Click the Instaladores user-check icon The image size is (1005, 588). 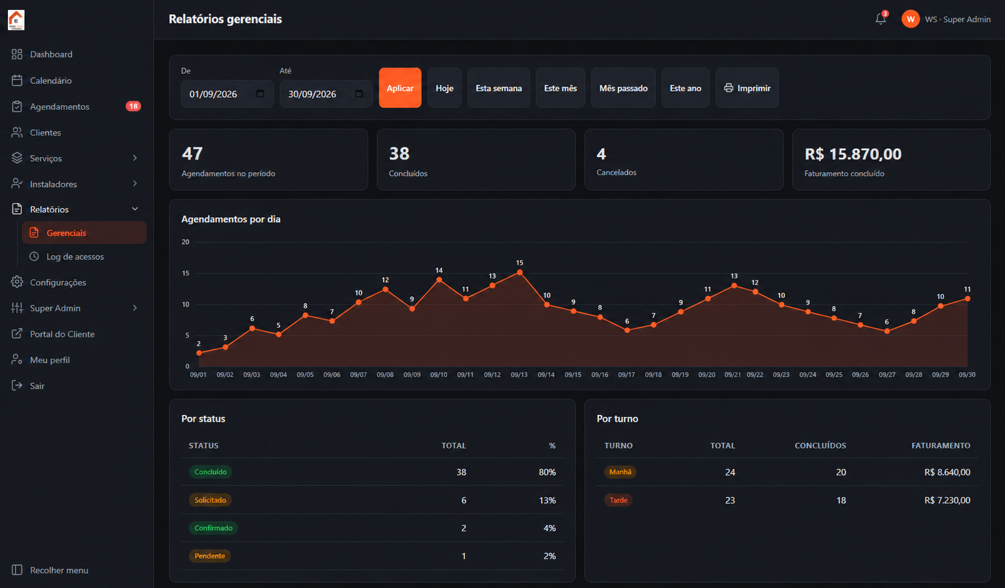[x=17, y=184]
